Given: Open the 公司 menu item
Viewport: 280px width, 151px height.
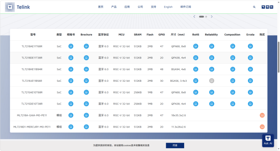Looking at the screenshot, I should (x=140, y=7).
